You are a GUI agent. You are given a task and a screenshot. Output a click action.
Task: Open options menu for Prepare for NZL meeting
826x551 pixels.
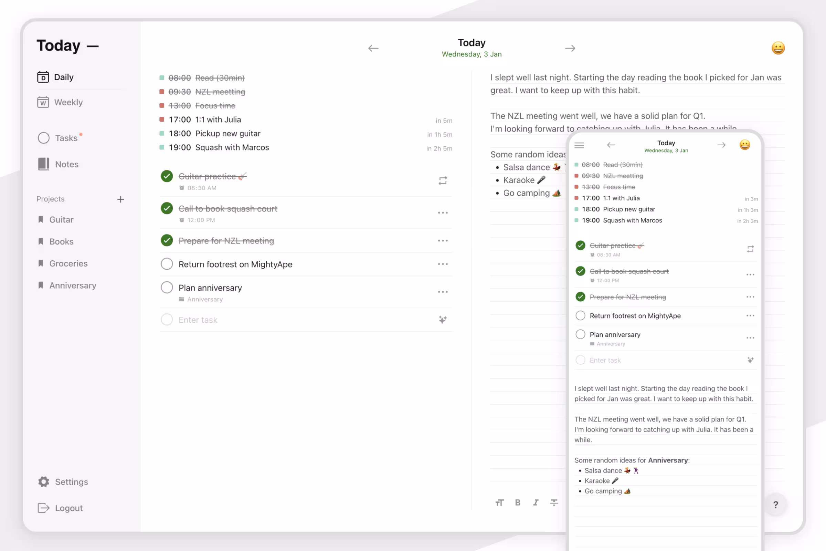443,241
